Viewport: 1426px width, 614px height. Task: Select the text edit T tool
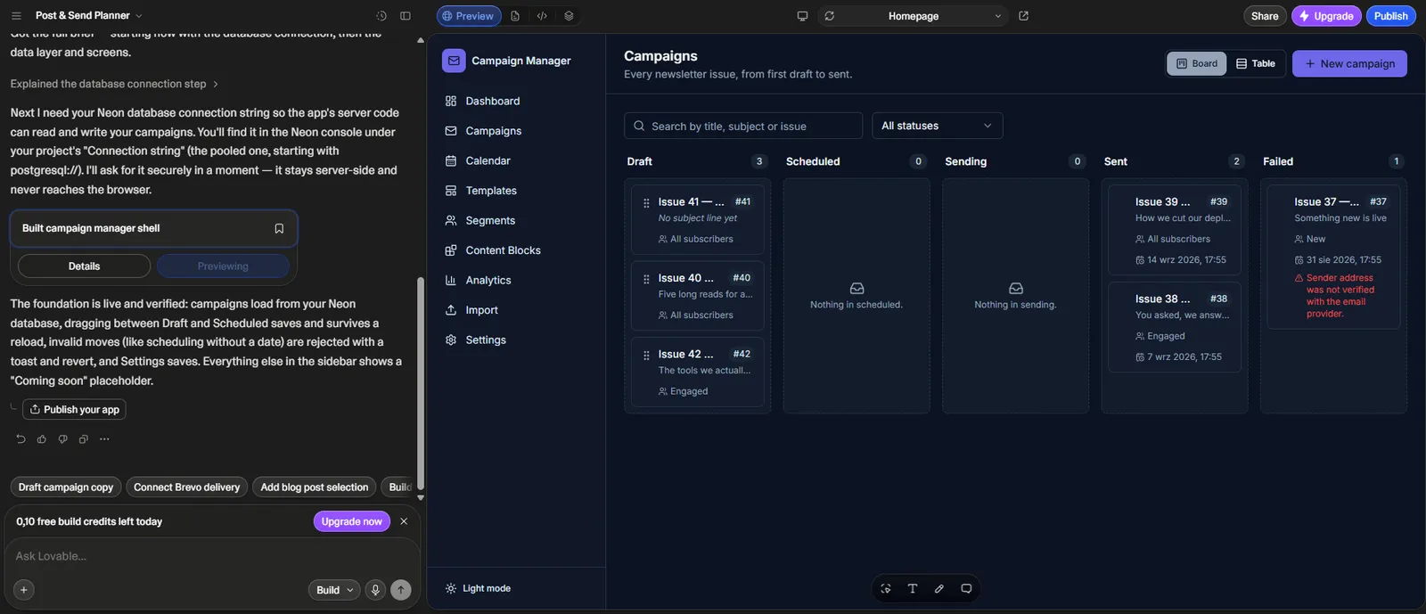tap(913, 588)
